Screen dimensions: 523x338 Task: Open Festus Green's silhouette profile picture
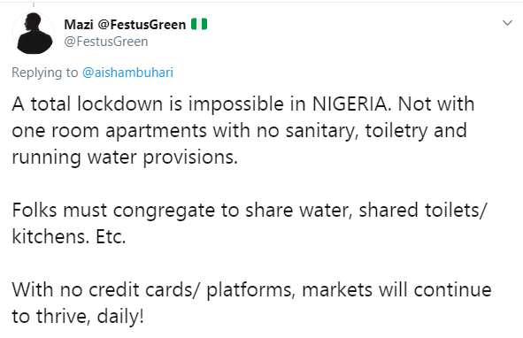(x=33, y=33)
